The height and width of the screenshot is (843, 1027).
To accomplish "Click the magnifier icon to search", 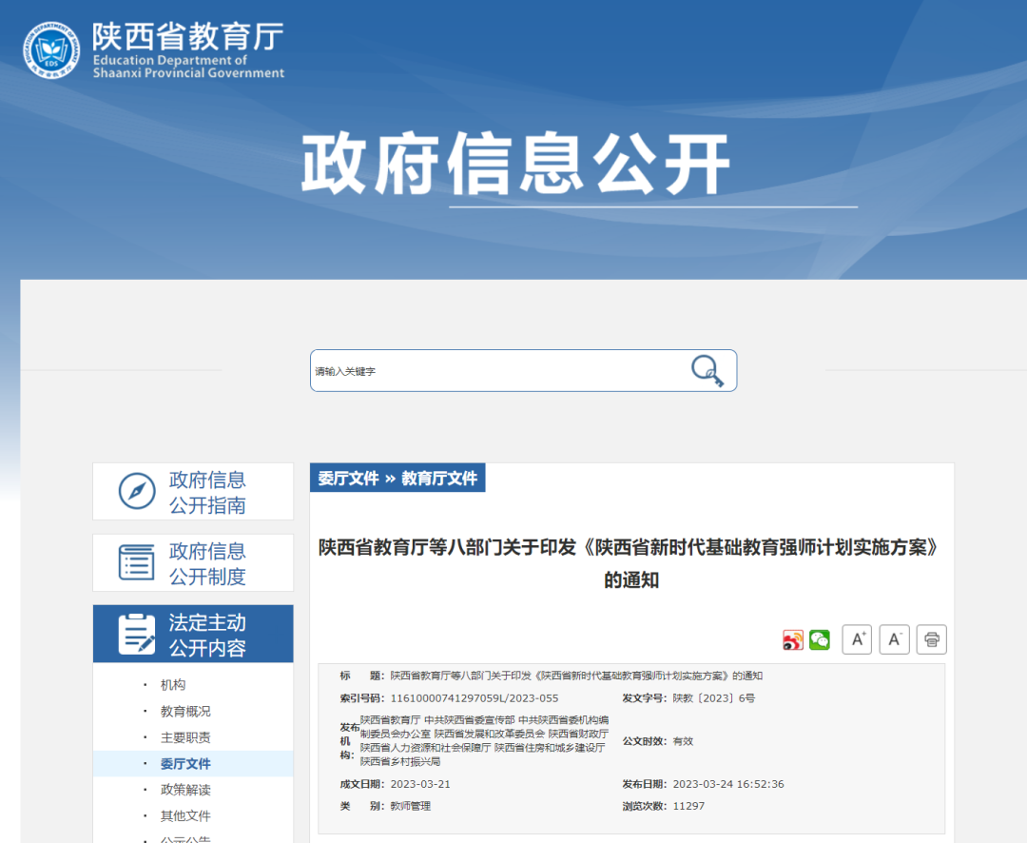I will click(707, 370).
